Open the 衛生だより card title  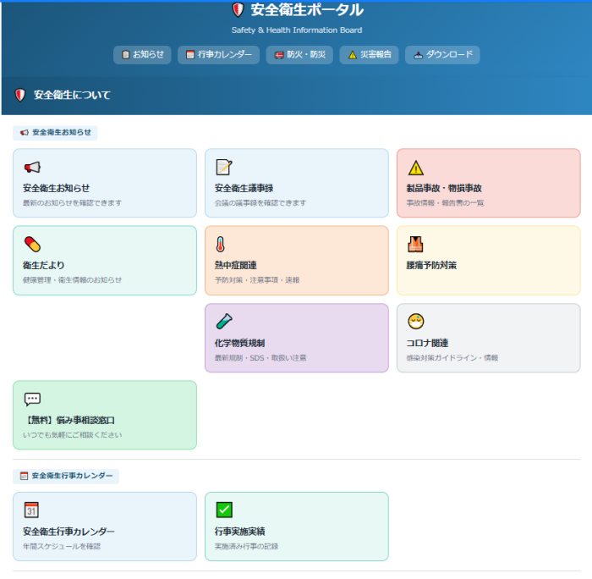pos(43,265)
